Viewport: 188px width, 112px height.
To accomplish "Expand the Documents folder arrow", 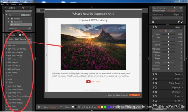I will coord(9,22).
